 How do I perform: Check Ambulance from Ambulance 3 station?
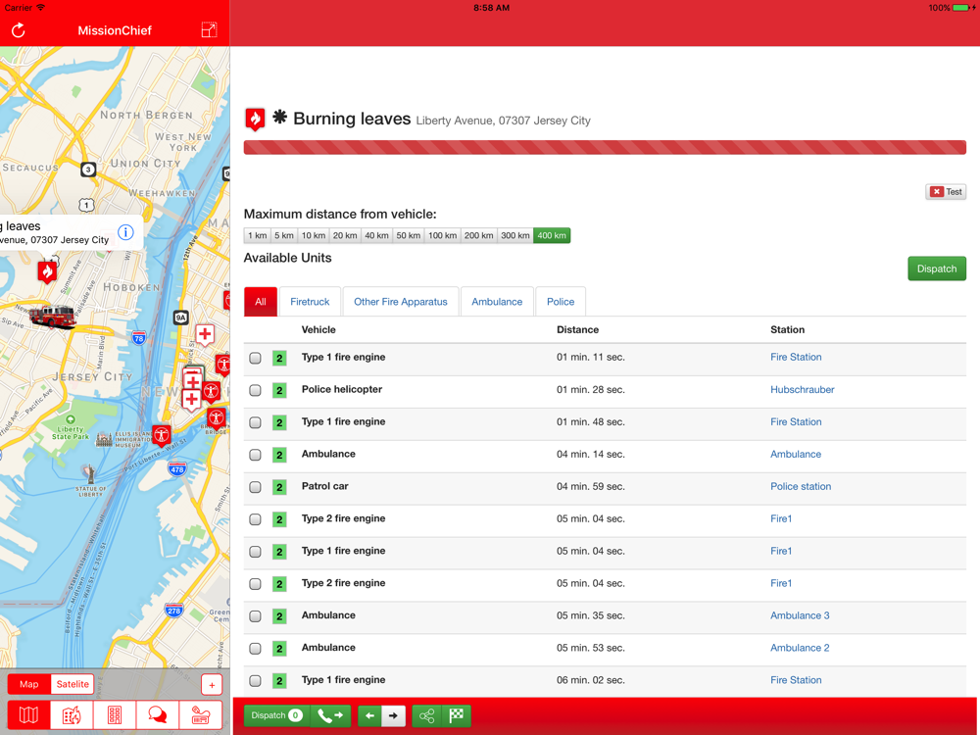tap(255, 616)
